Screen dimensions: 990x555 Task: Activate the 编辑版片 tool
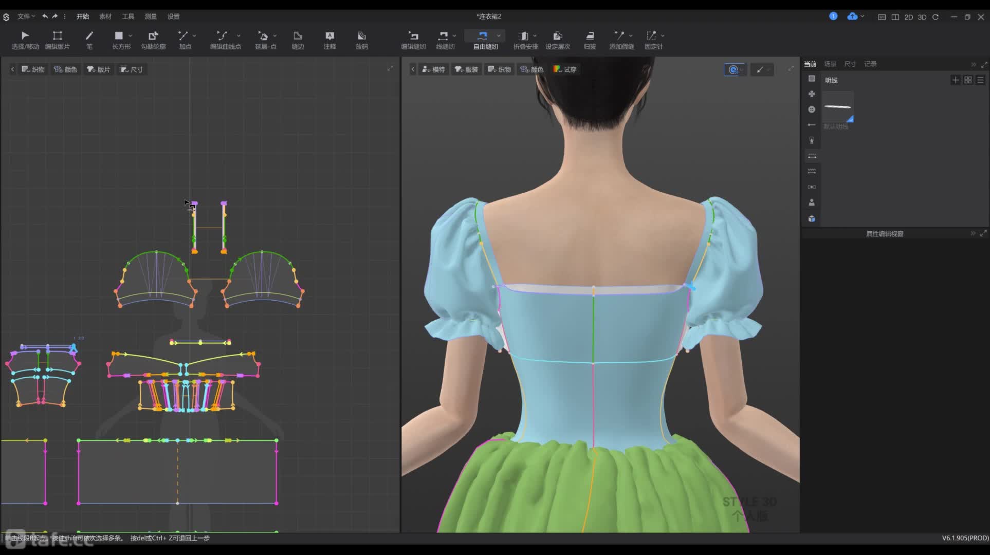57,40
